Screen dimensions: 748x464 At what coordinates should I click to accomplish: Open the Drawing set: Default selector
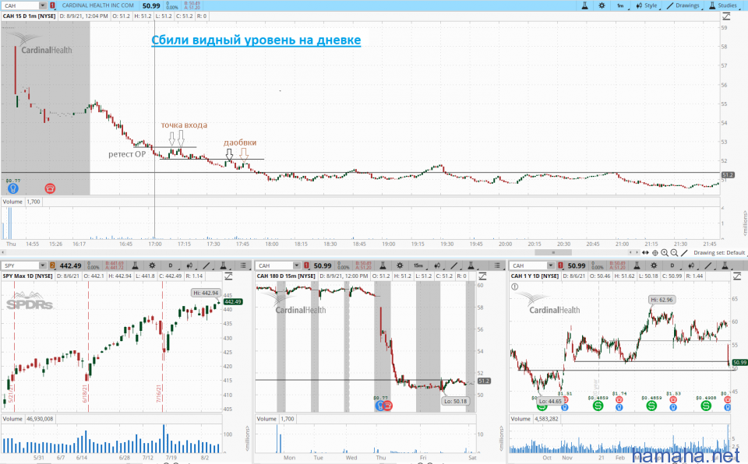pos(719,253)
